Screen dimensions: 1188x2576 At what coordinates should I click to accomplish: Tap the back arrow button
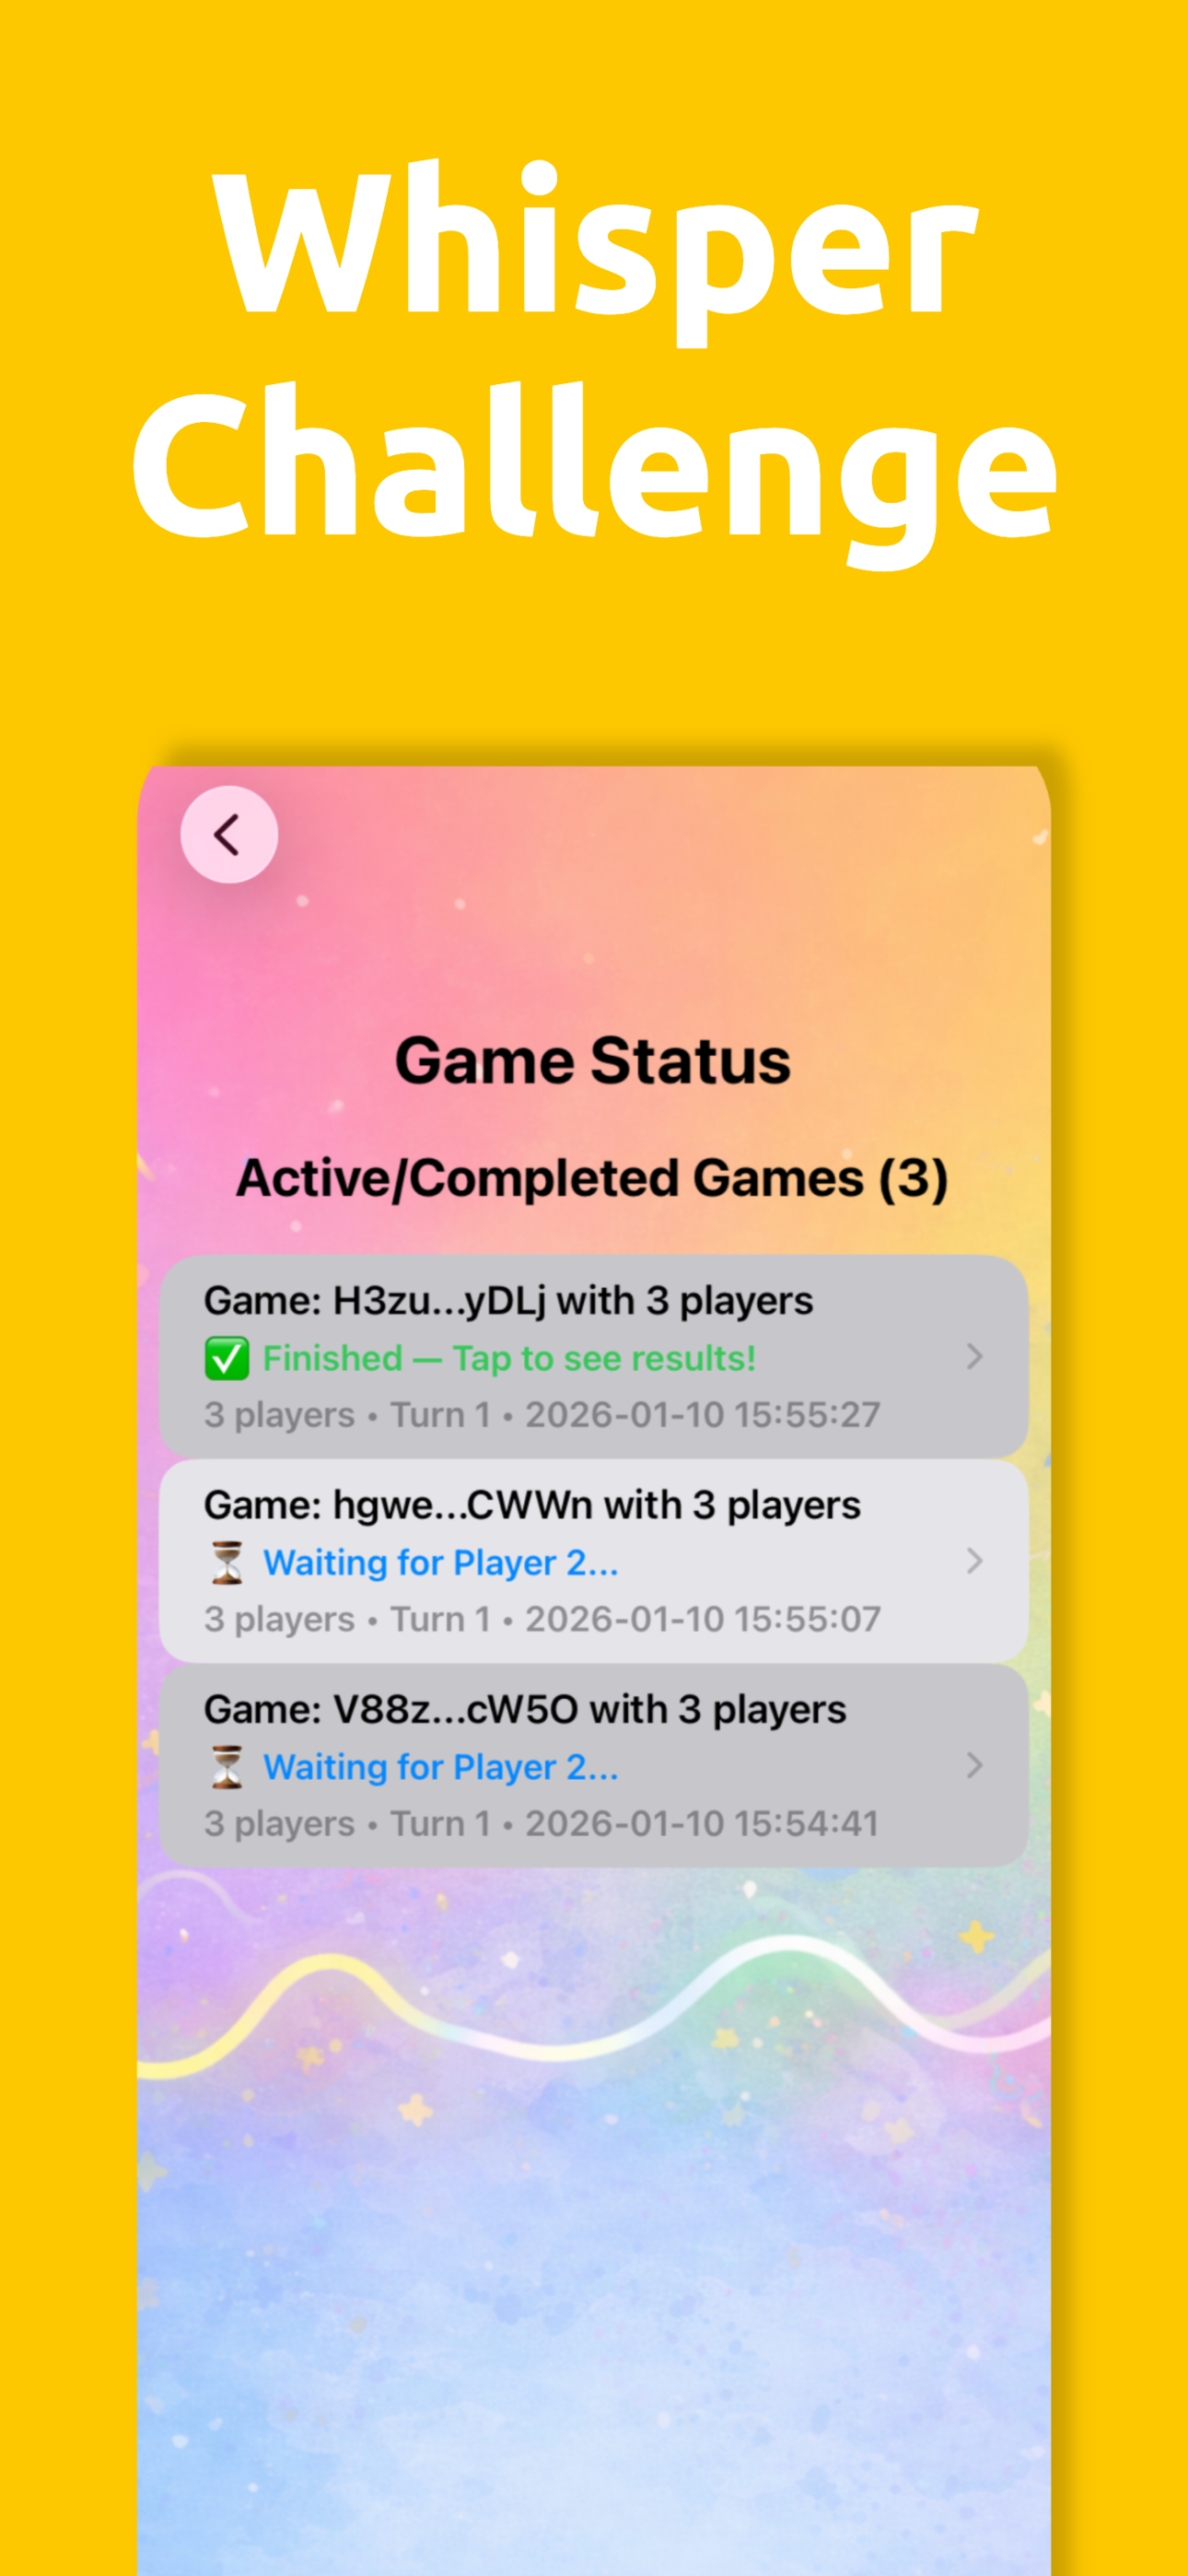[229, 834]
